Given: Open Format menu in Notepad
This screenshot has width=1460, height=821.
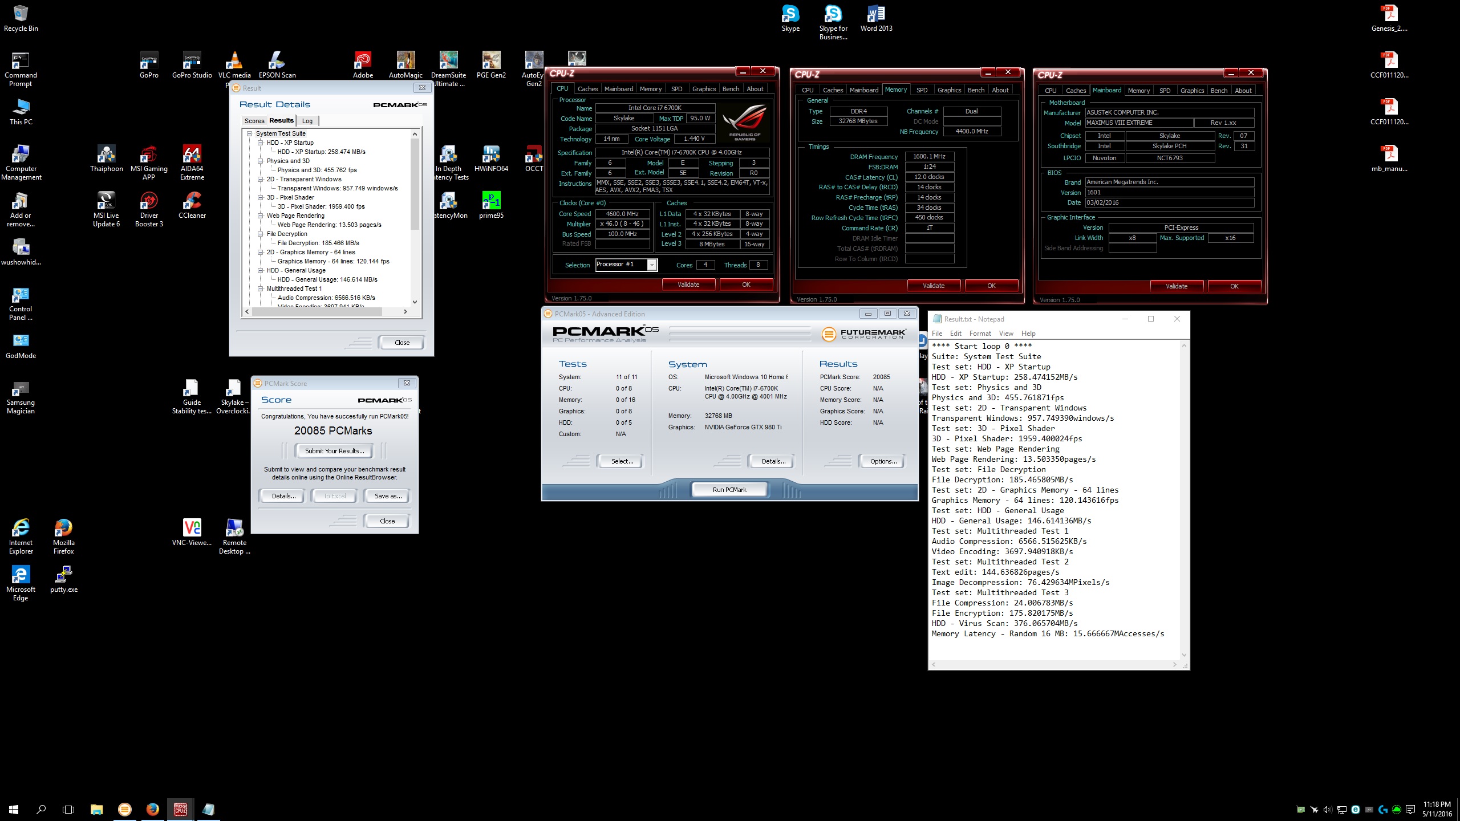Looking at the screenshot, I should (980, 334).
